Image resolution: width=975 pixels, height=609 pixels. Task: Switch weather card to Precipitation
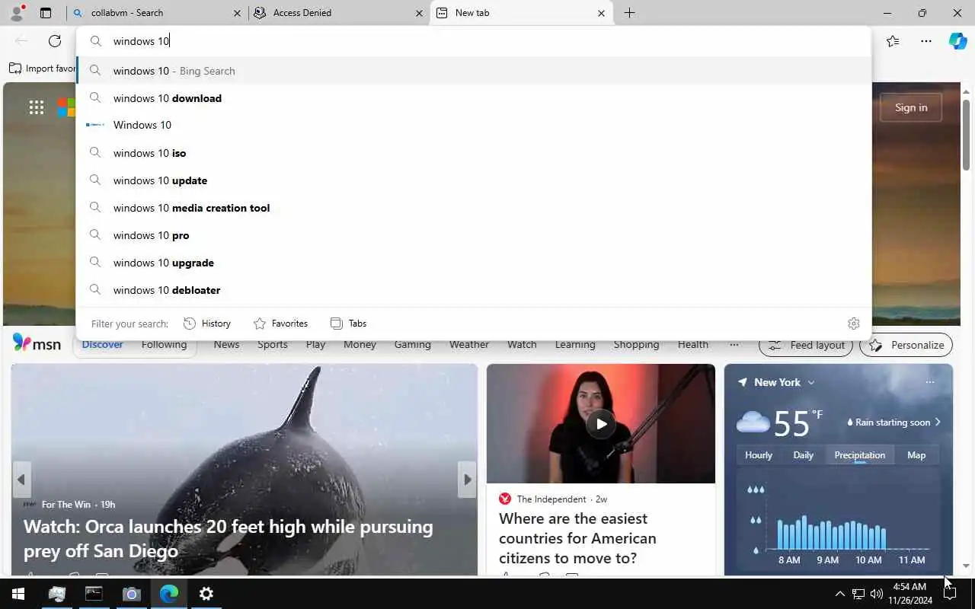pyautogui.click(x=859, y=455)
